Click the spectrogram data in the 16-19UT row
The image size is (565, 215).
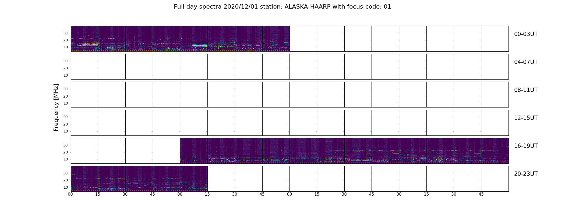coord(344,151)
